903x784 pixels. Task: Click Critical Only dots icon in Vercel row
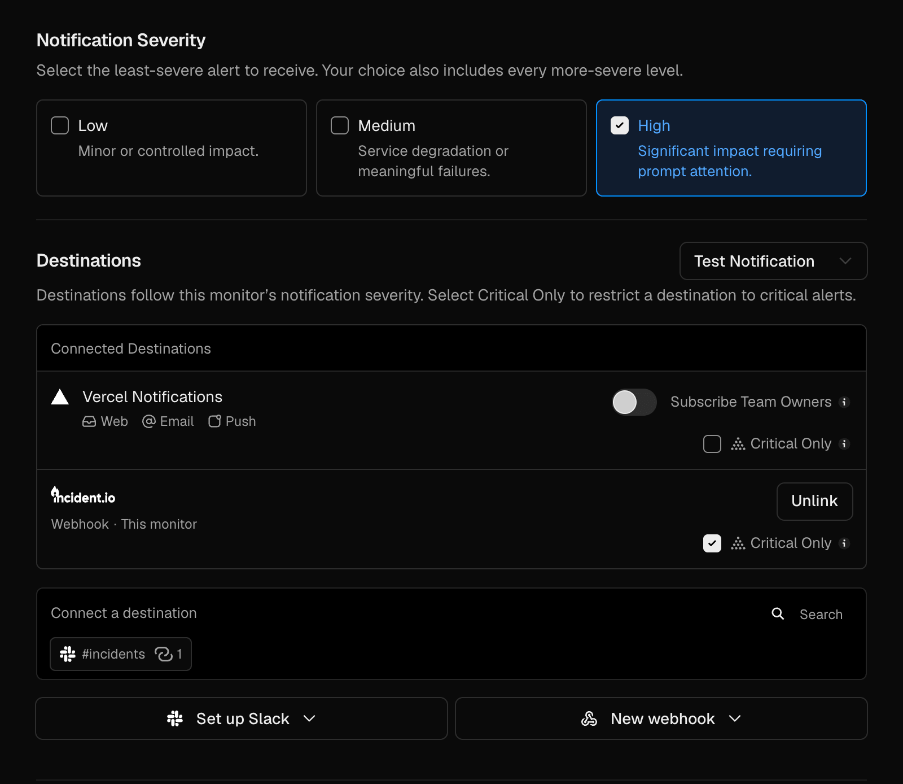738,444
